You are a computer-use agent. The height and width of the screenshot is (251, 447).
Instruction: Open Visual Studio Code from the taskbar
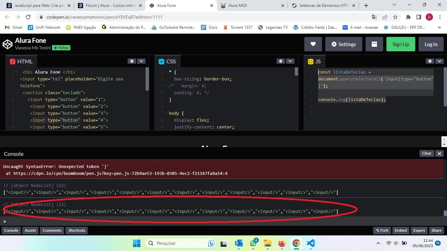click(x=311, y=243)
